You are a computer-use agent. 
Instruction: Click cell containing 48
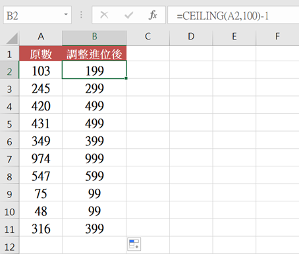click(41, 211)
